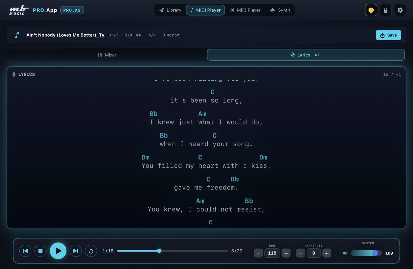413x269 pixels.
Task: Click the lock icon
Action: pos(386,10)
